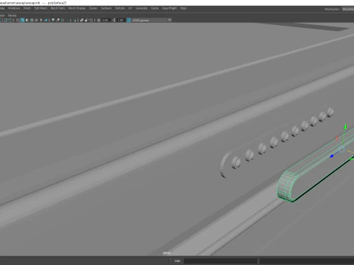Open the Cache menu
This screenshot has width=354, height=265.
[x=155, y=8]
